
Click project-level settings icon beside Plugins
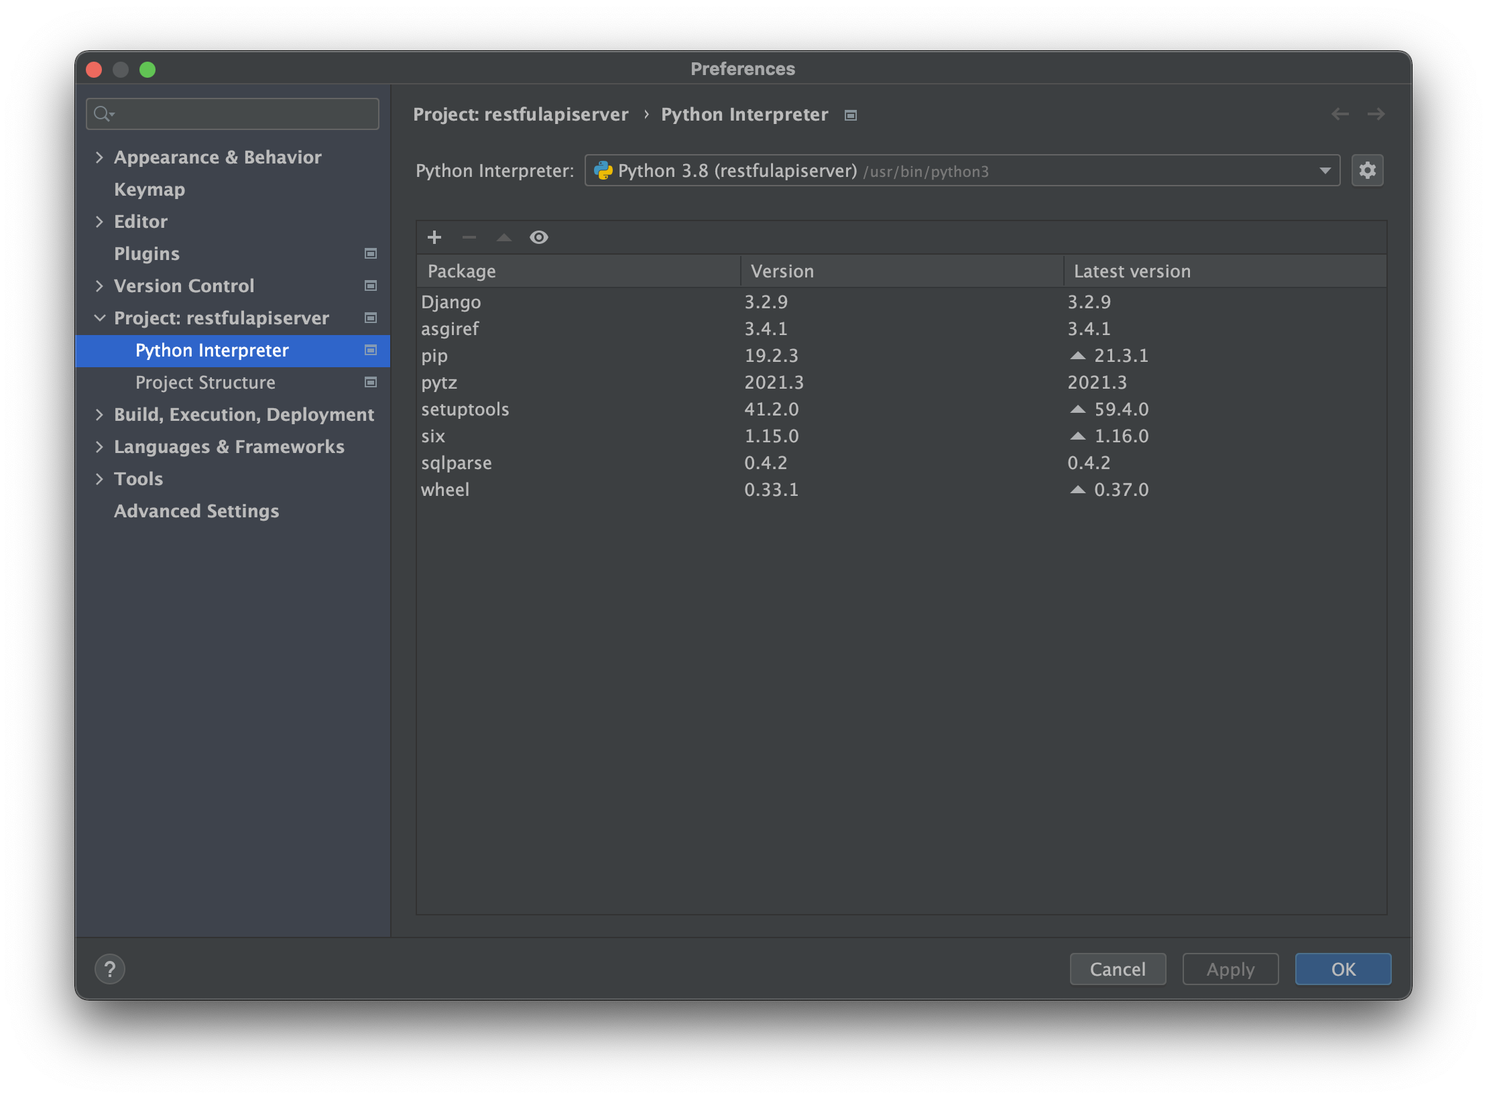coord(370,254)
